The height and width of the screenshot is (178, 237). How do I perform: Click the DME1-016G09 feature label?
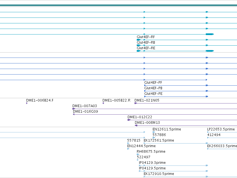tap(85, 112)
